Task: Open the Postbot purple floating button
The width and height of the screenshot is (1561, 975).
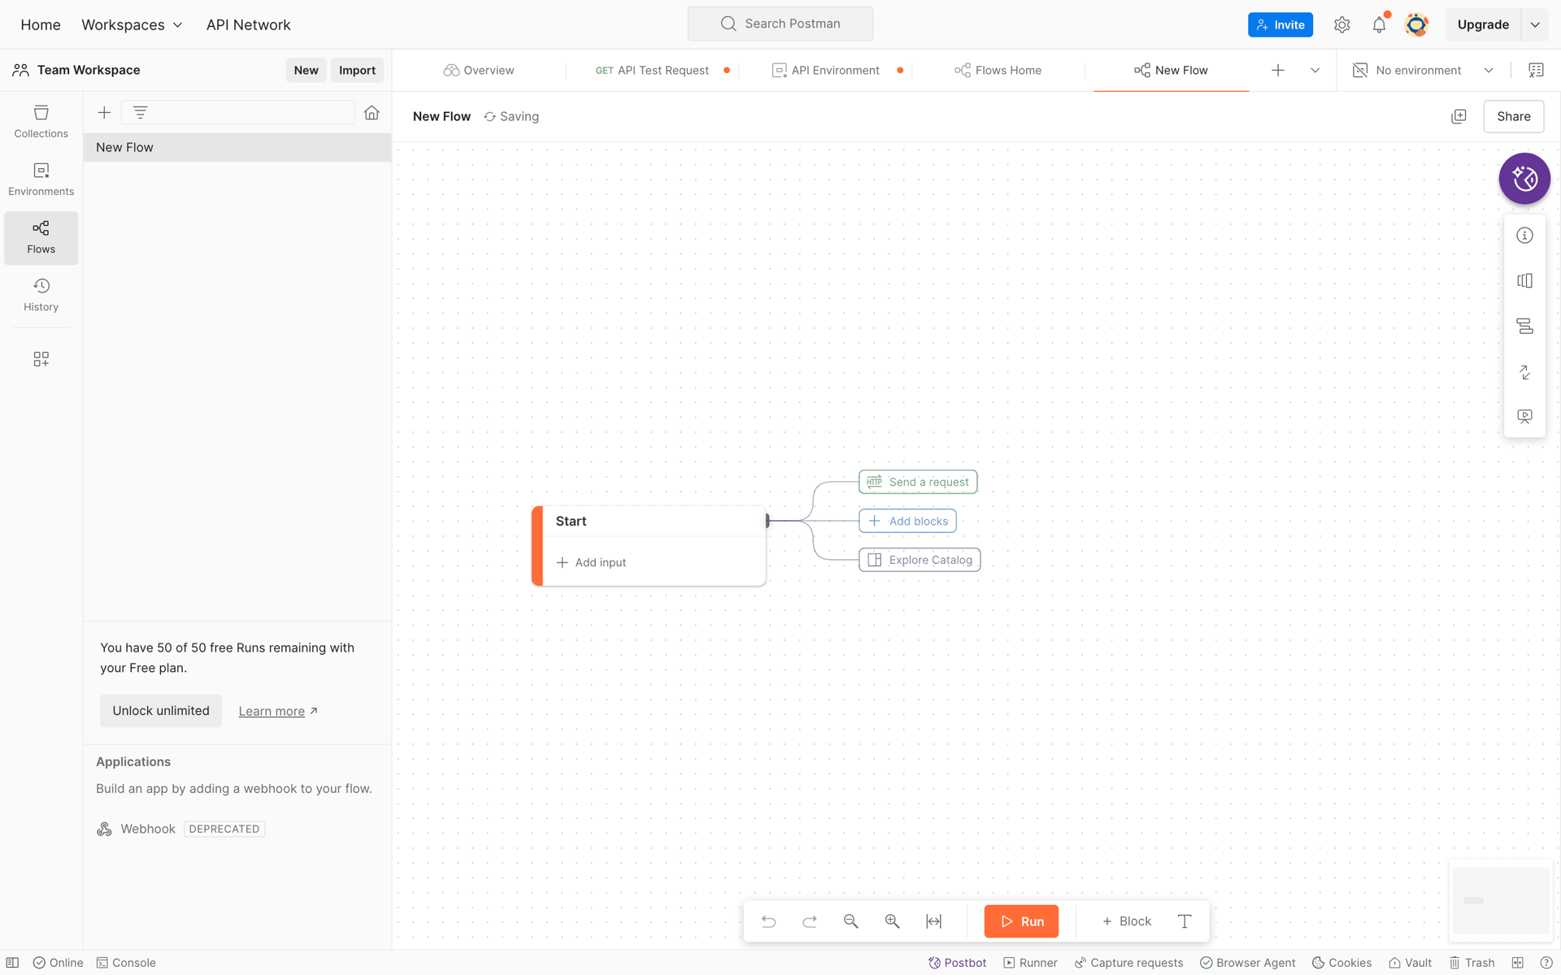Action: pos(1524,179)
